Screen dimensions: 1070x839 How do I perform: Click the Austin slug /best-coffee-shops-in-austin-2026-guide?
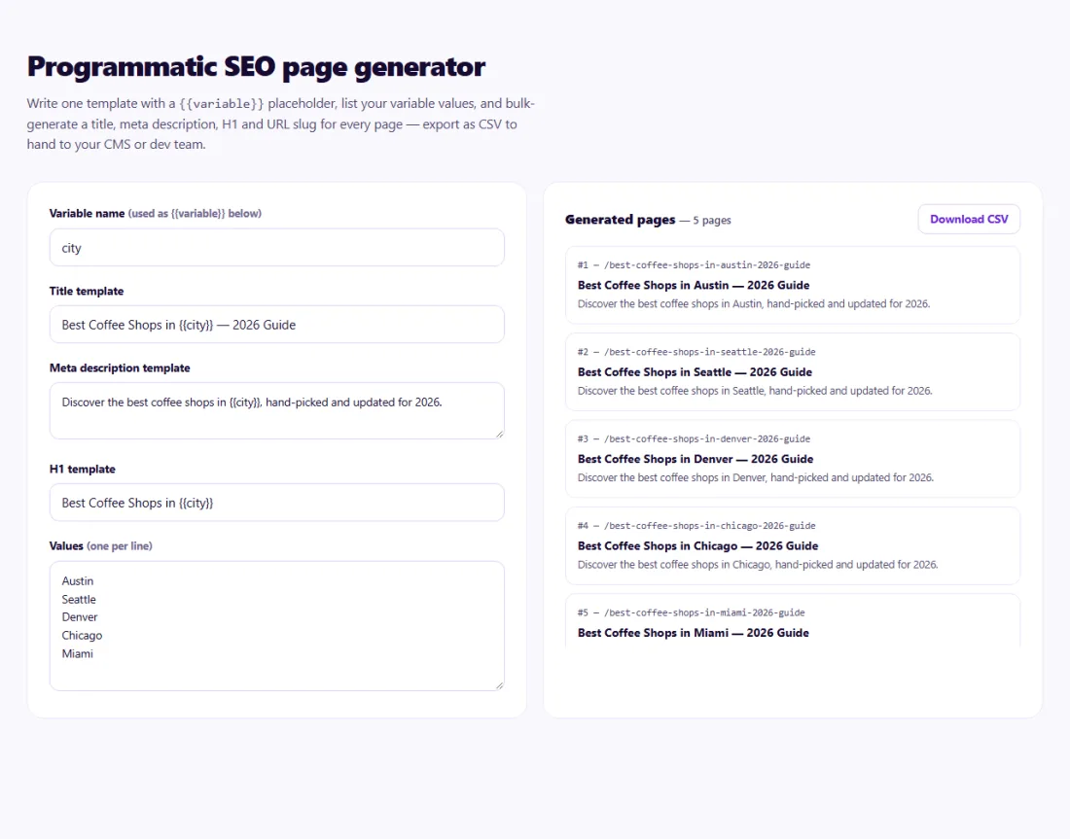pos(707,264)
